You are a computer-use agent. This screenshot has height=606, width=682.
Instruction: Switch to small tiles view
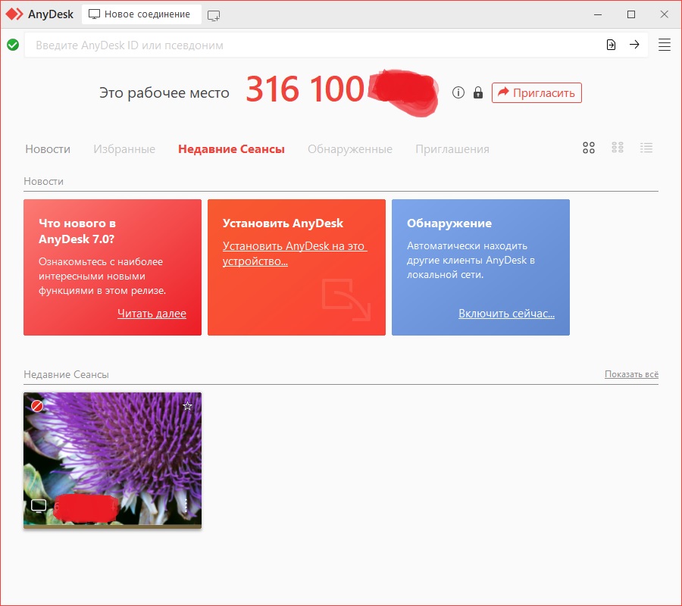[618, 148]
